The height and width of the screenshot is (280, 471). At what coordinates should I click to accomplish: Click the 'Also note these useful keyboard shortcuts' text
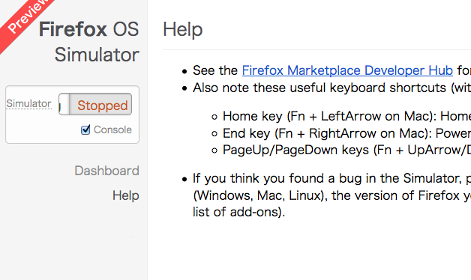(331, 88)
